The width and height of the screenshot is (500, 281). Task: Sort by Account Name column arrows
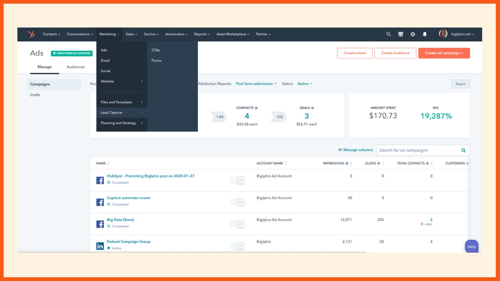[286, 164]
